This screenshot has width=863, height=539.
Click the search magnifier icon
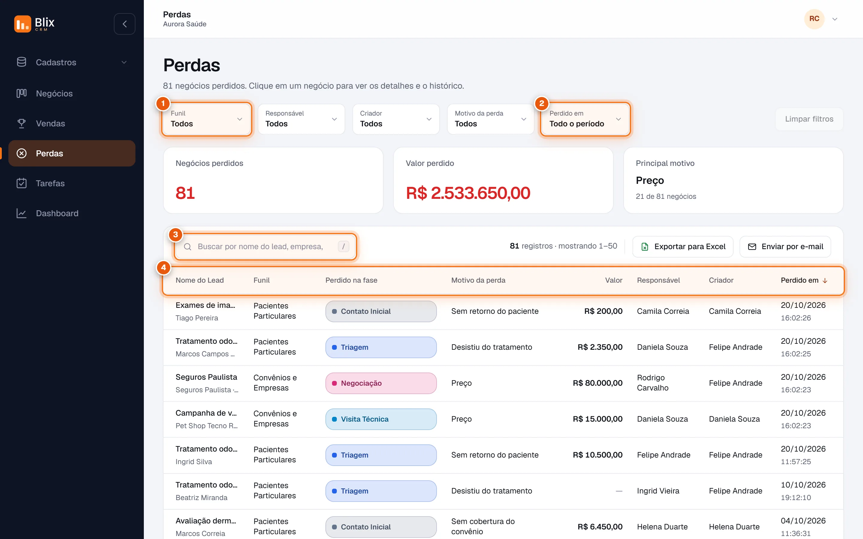188,247
